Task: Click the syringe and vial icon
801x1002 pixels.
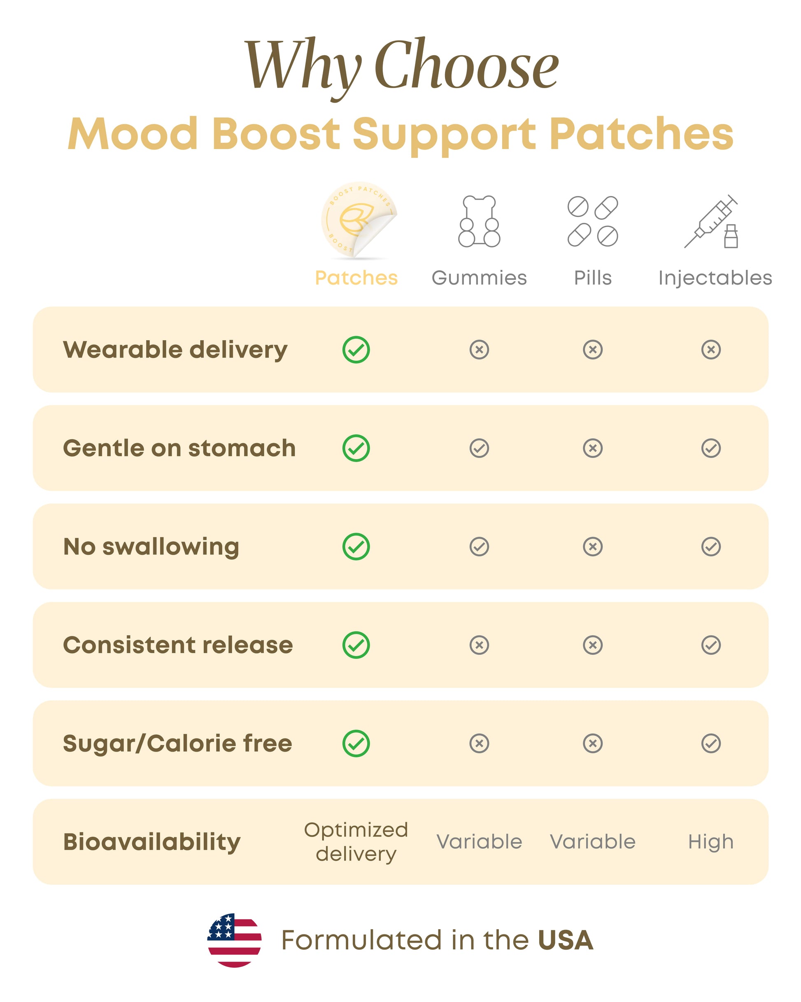Action: (711, 222)
